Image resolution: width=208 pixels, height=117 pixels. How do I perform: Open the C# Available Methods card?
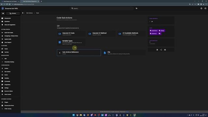(x=131, y=34)
